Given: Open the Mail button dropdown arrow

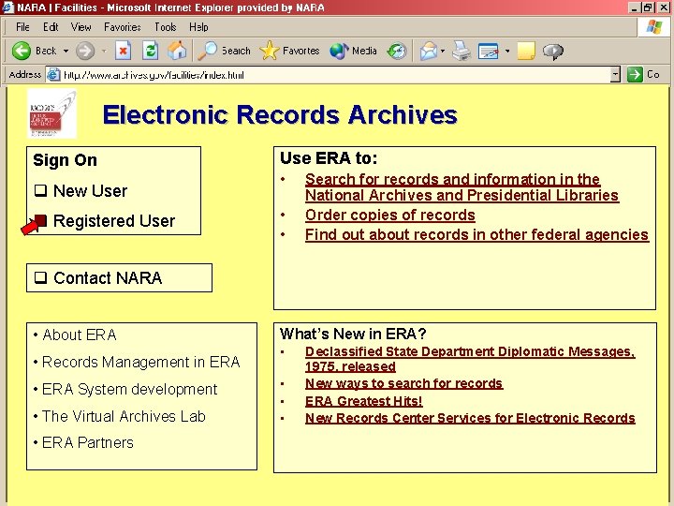Looking at the screenshot, I should 443,51.
